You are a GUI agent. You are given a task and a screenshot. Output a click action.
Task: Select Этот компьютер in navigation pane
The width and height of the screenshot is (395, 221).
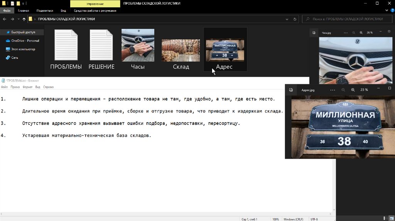pos(23,49)
